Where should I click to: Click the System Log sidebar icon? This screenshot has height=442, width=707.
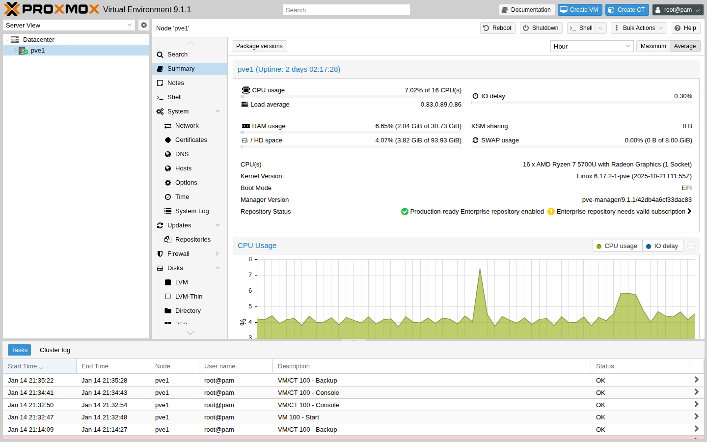(x=167, y=211)
